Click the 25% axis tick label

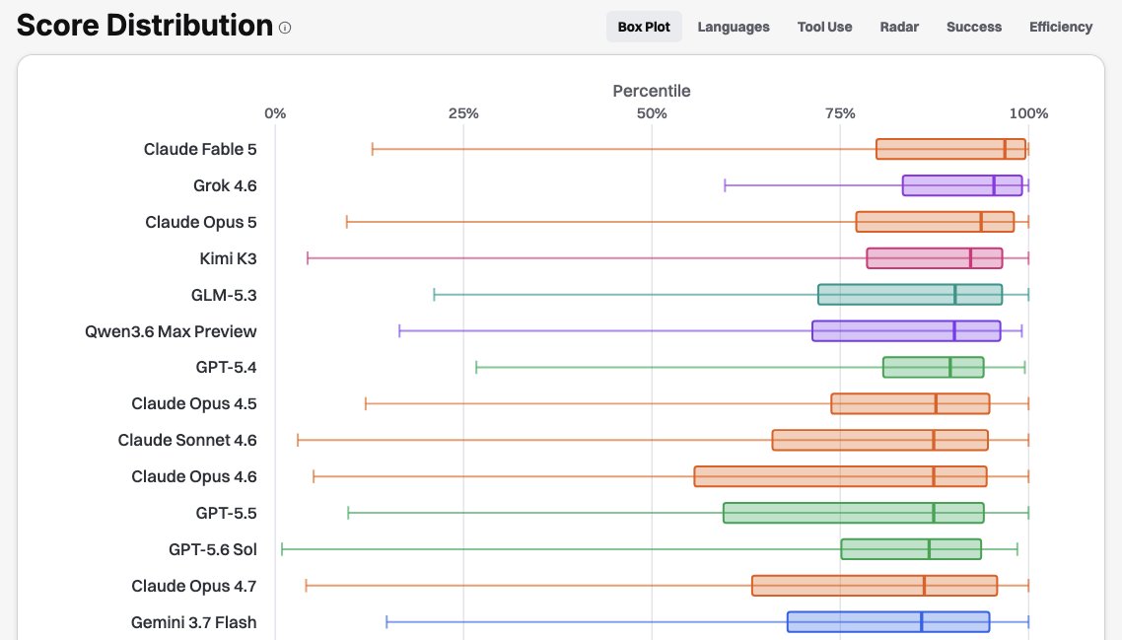[x=463, y=113]
